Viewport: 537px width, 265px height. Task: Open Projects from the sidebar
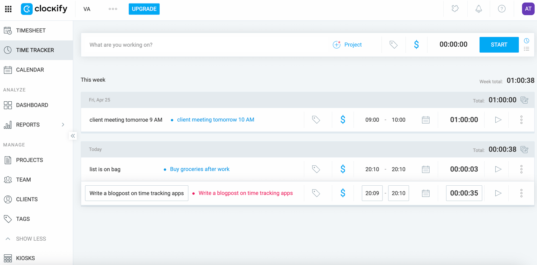29,160
